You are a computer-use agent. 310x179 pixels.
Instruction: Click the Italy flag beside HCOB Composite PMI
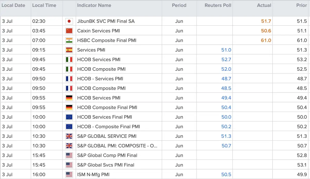pyautogui.click(x=69, y=69)
